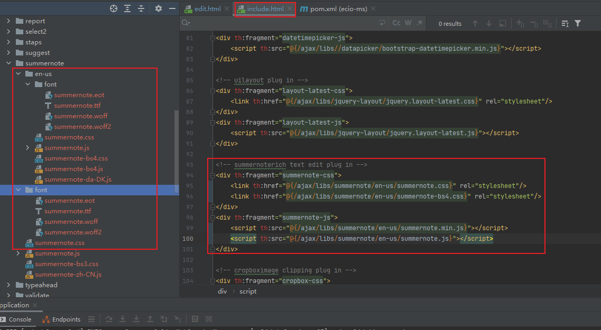The width and height of the screenshot is (601, 330).
Task: Click the hamburger layout icon beside Endpoints
Action: (91, 319)
